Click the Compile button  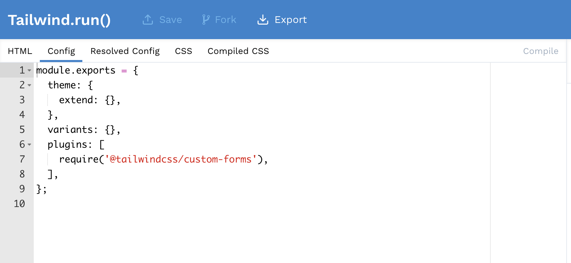pyautogui.click(x=541, y=51)
